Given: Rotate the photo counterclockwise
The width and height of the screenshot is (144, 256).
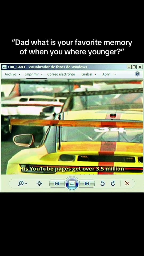Looking at the screenshot, I should point(102,183).
